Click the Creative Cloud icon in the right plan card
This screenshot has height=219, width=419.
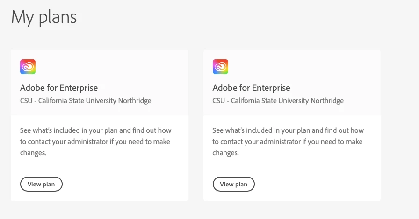tap(220, 67)
